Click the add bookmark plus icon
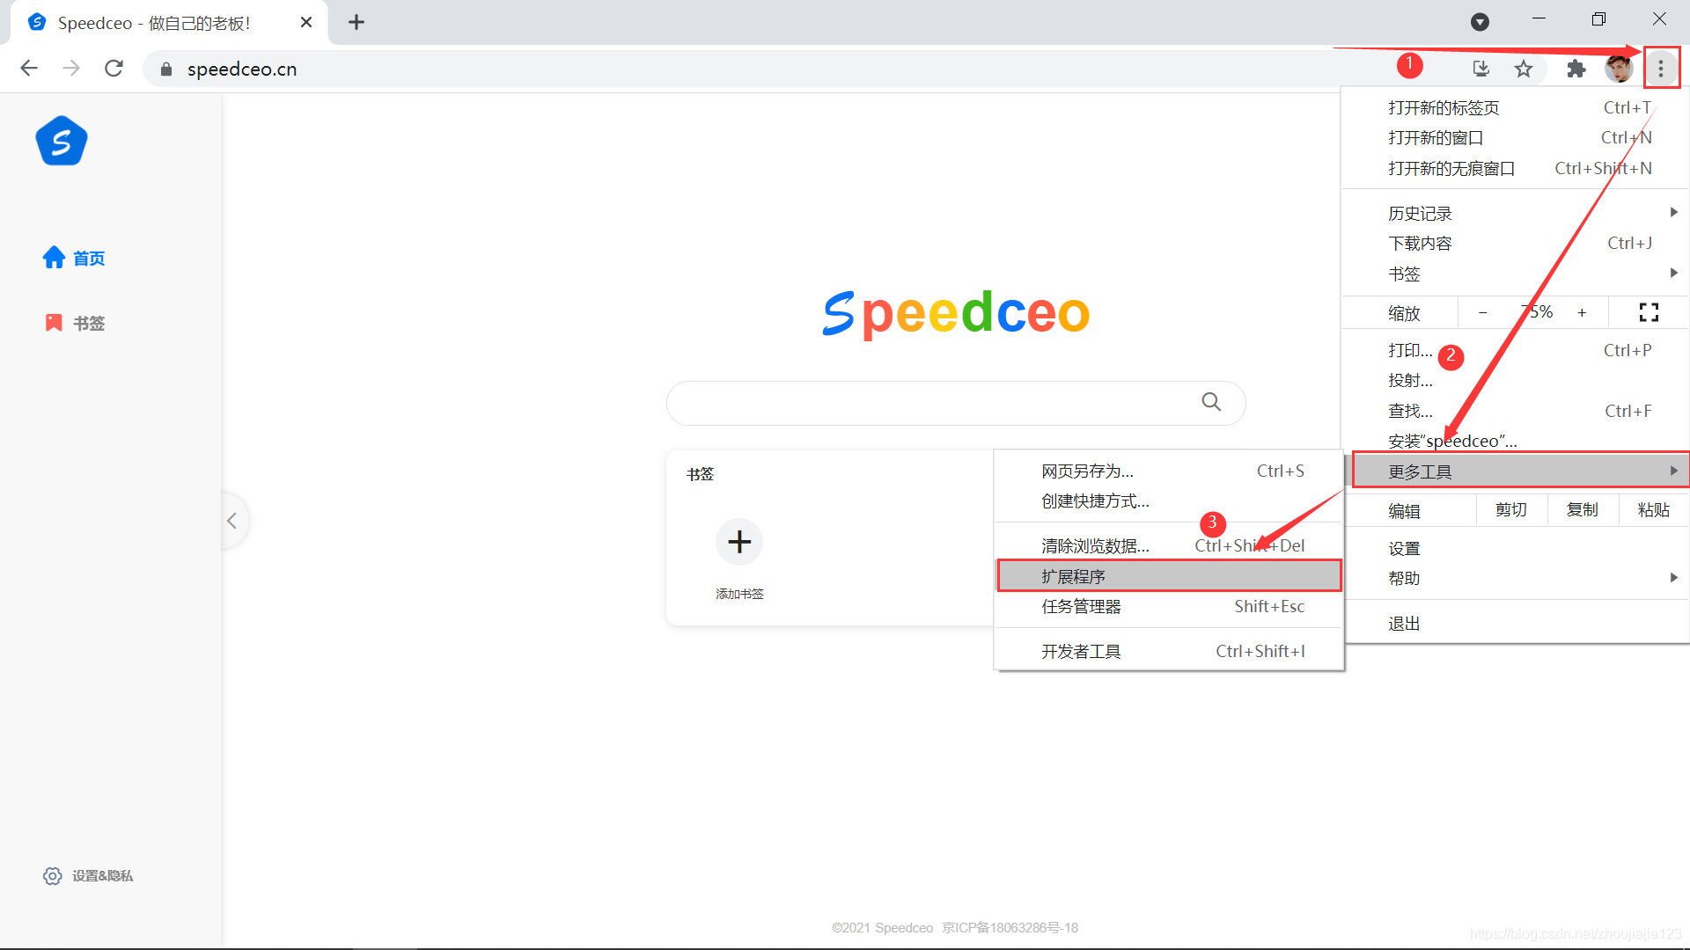This screenshot has width=1690, height=950. coord(739,542)
